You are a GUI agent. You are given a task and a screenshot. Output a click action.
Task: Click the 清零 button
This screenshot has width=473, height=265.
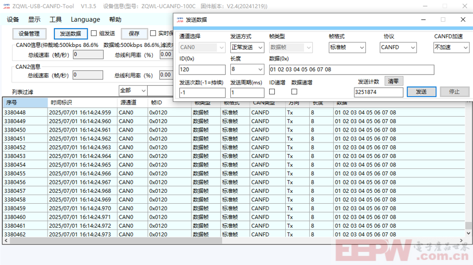pyautogui.click(x=393, y=81)
